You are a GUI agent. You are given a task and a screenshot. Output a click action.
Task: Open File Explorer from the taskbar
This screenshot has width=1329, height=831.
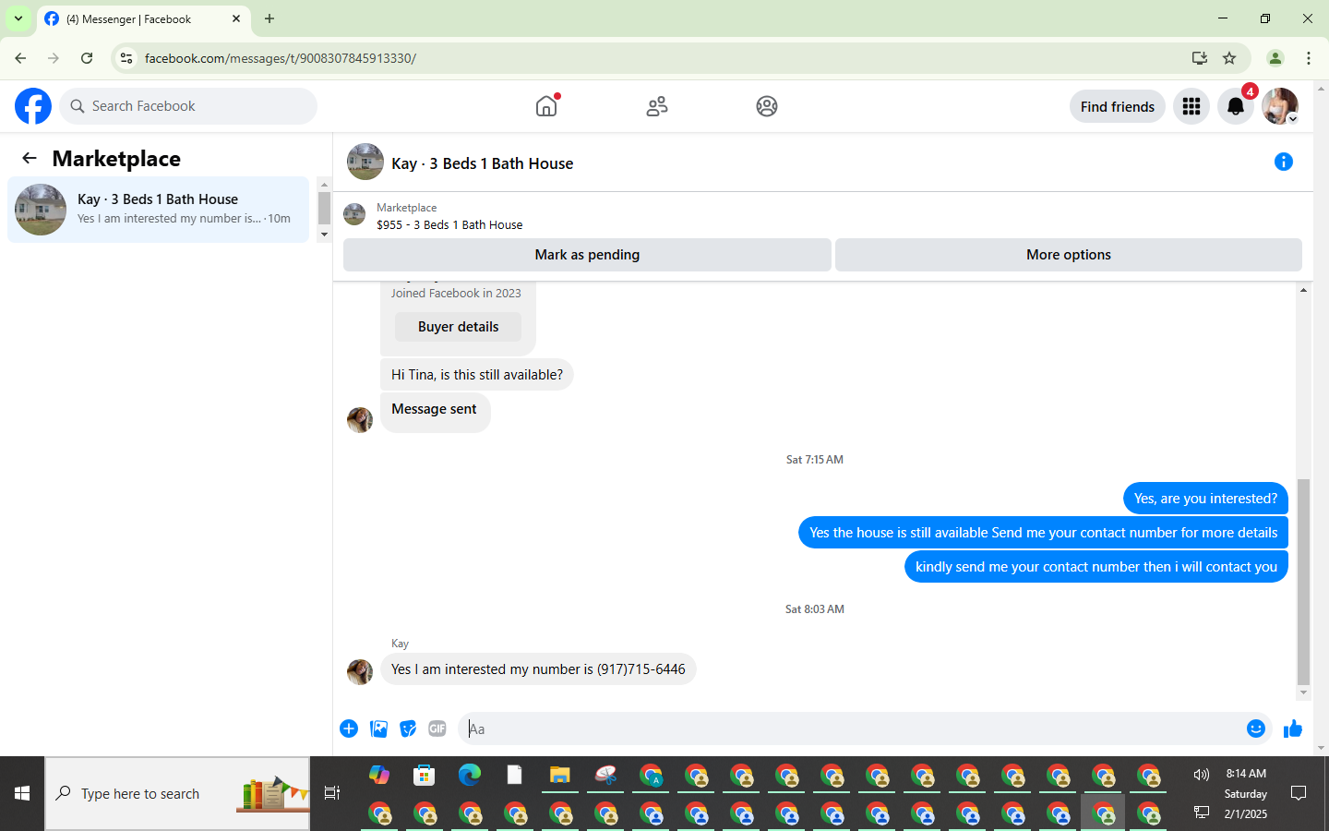pyautogui.click(x=559, y=775)
